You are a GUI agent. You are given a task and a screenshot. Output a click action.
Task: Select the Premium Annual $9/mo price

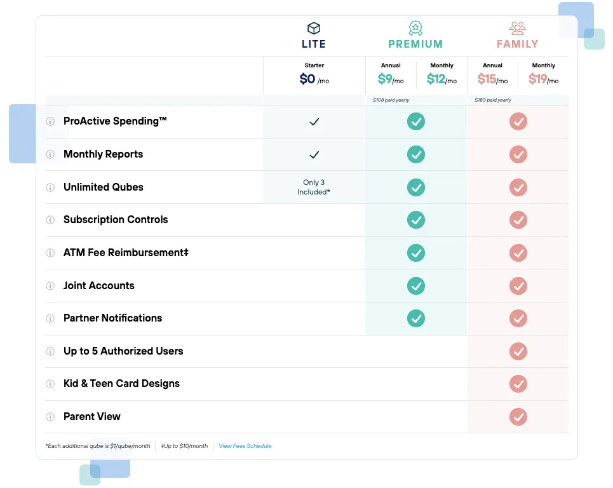click(x=391, y=79)
